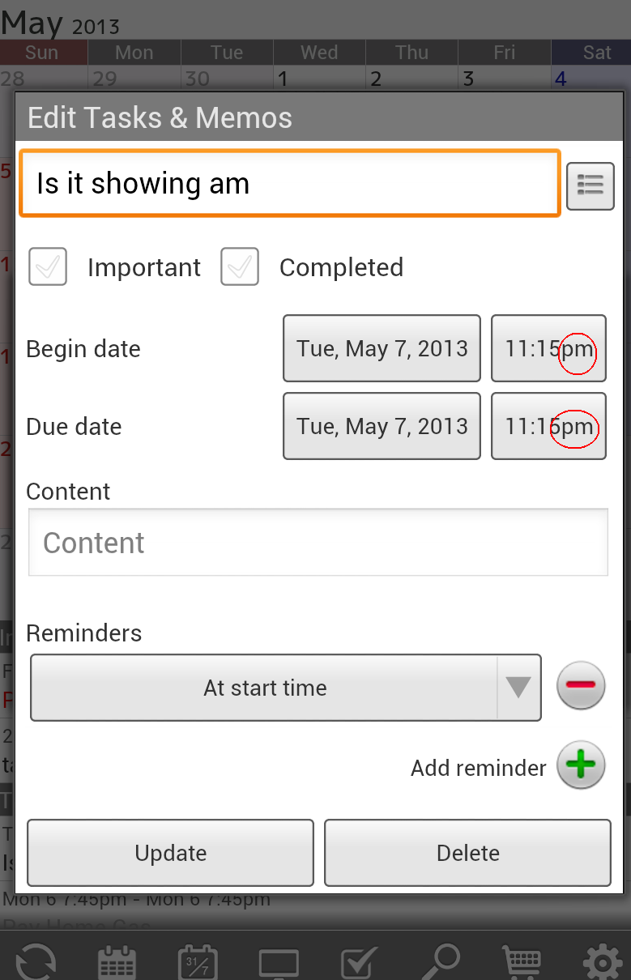Tap the list icon beside title field

[590, 185]
